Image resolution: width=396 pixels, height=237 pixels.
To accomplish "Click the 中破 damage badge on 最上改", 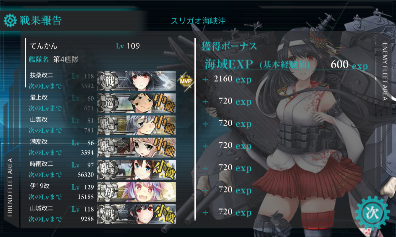I will click(164, 103).
